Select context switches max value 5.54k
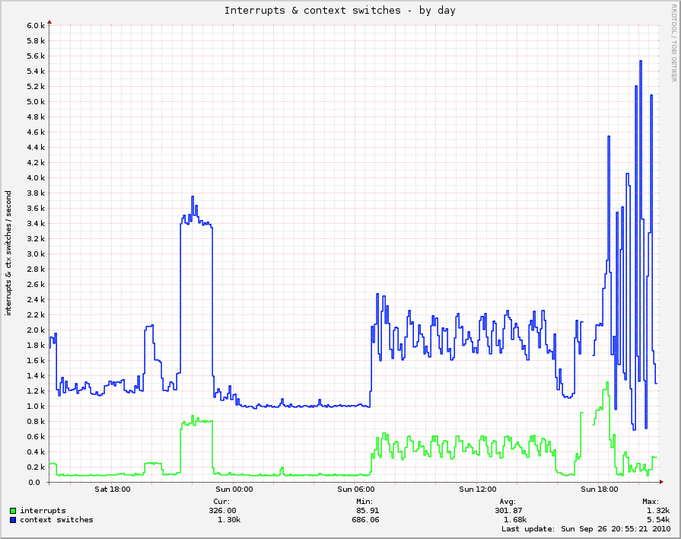Screen dimensions: 681x539 658,520
